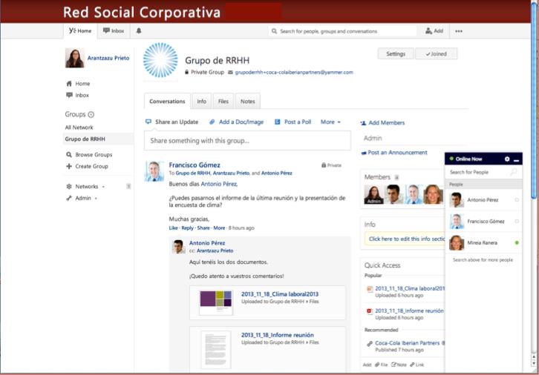Switch to the Notes tab
This screenshot has height=375, width=539.
(247, 102)
